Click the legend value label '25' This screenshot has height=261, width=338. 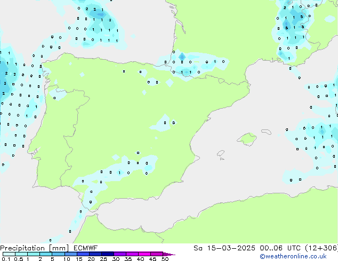(103, 259)
